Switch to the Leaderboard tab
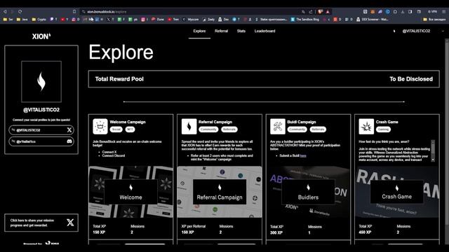This screenshot has height=252, width=449. click(x=264, y=31)
